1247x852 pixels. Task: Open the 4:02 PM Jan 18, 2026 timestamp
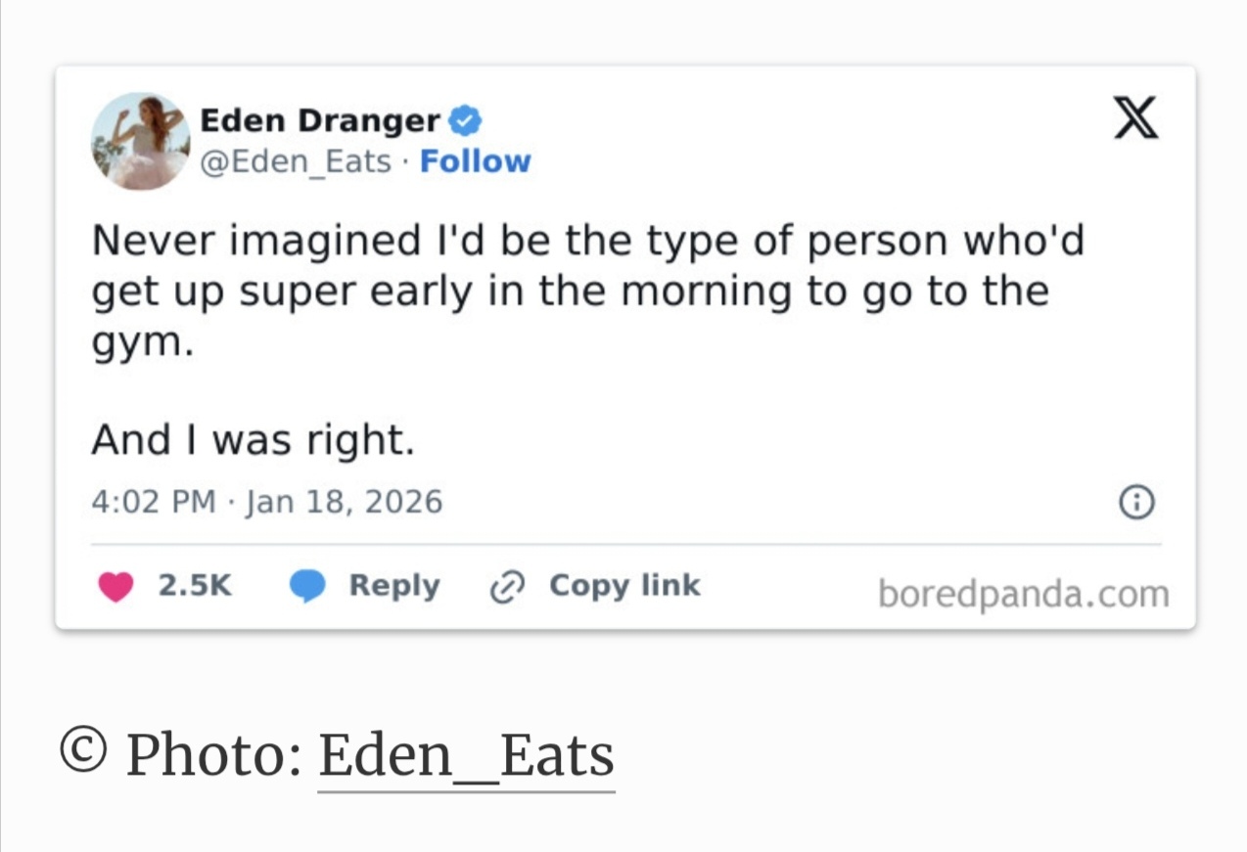(x=266, y=502)
